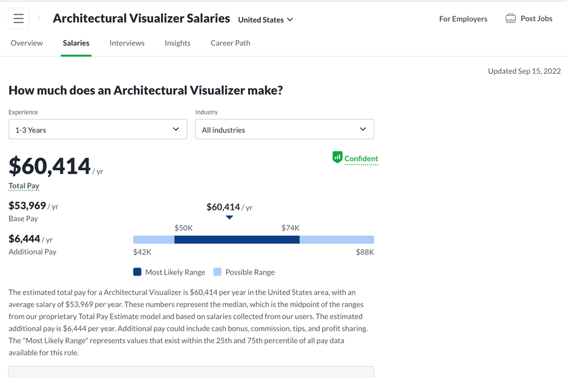Click the dark blue Most Likely Range swatch
The image size is (567, 378).
click(x=137, y=272)
